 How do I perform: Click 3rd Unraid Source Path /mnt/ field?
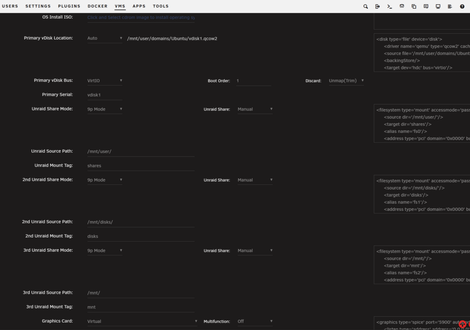pyautogui.click(x=141, y=292)
